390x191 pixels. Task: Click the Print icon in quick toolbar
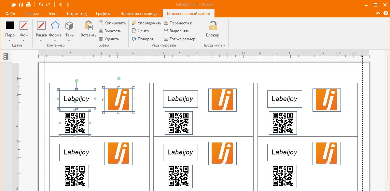28,5
